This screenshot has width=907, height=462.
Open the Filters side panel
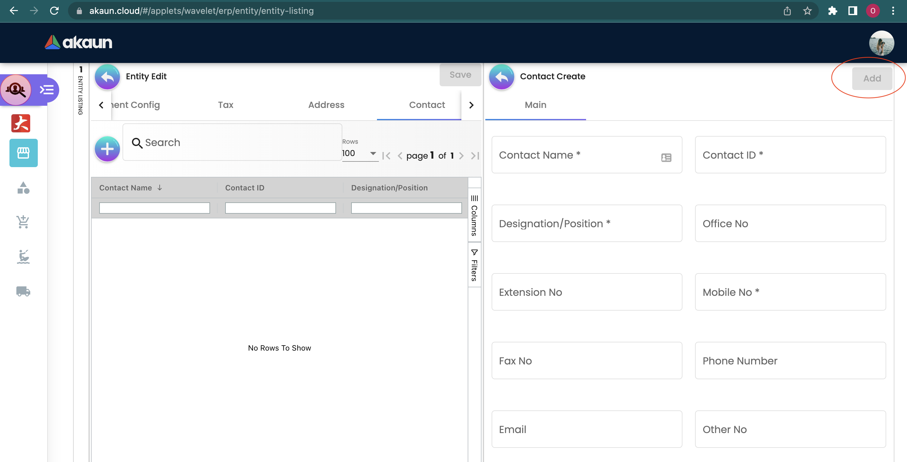[474, 265]
